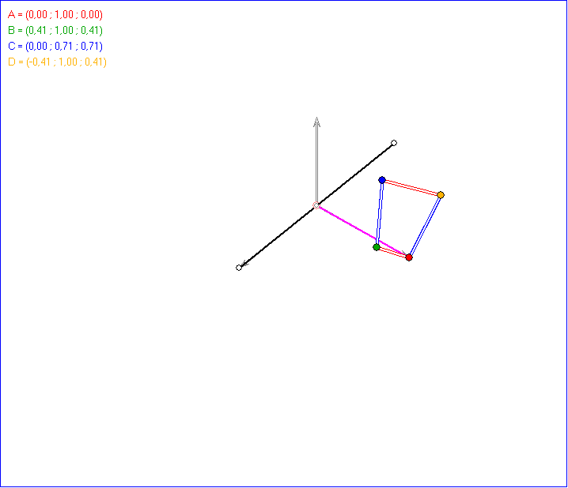This screenshot has height=488, width=568.
Task: Click the origin point of the axes
Action: tap(316, 205)
